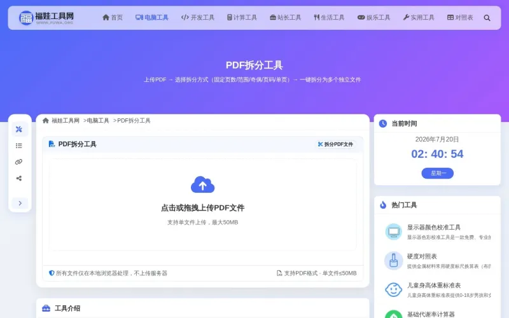Open the 开发工具 menu
This screenshot has width=509, height=318.
[x=198, y=18]
